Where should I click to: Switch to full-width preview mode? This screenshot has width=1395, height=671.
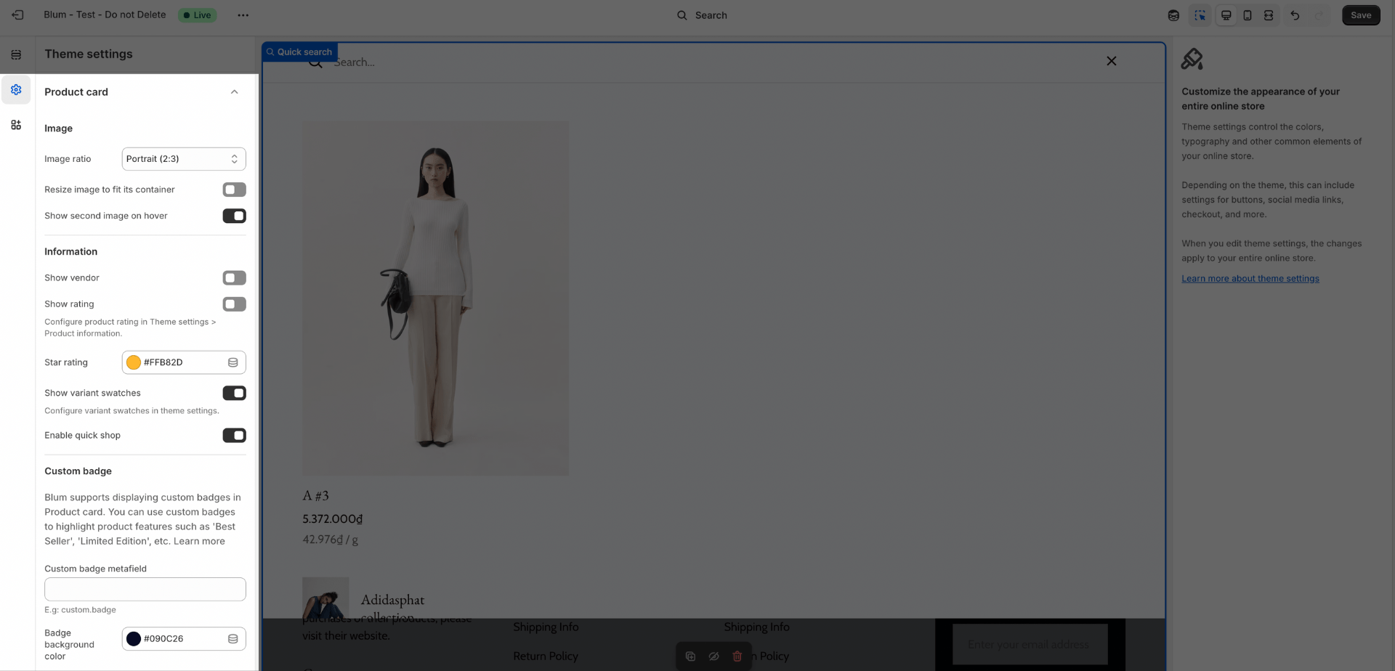coord(1269,15)
